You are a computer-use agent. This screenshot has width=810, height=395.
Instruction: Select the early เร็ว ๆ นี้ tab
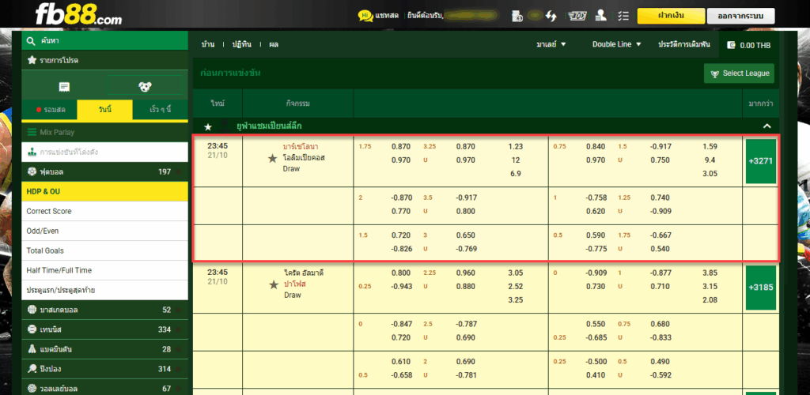pyautogui.click(x=160, y=110)
